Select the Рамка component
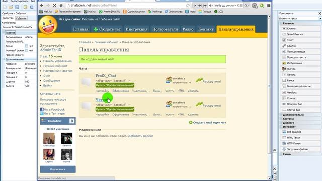This screenshot has width=322, height=181. coord(300,80)
